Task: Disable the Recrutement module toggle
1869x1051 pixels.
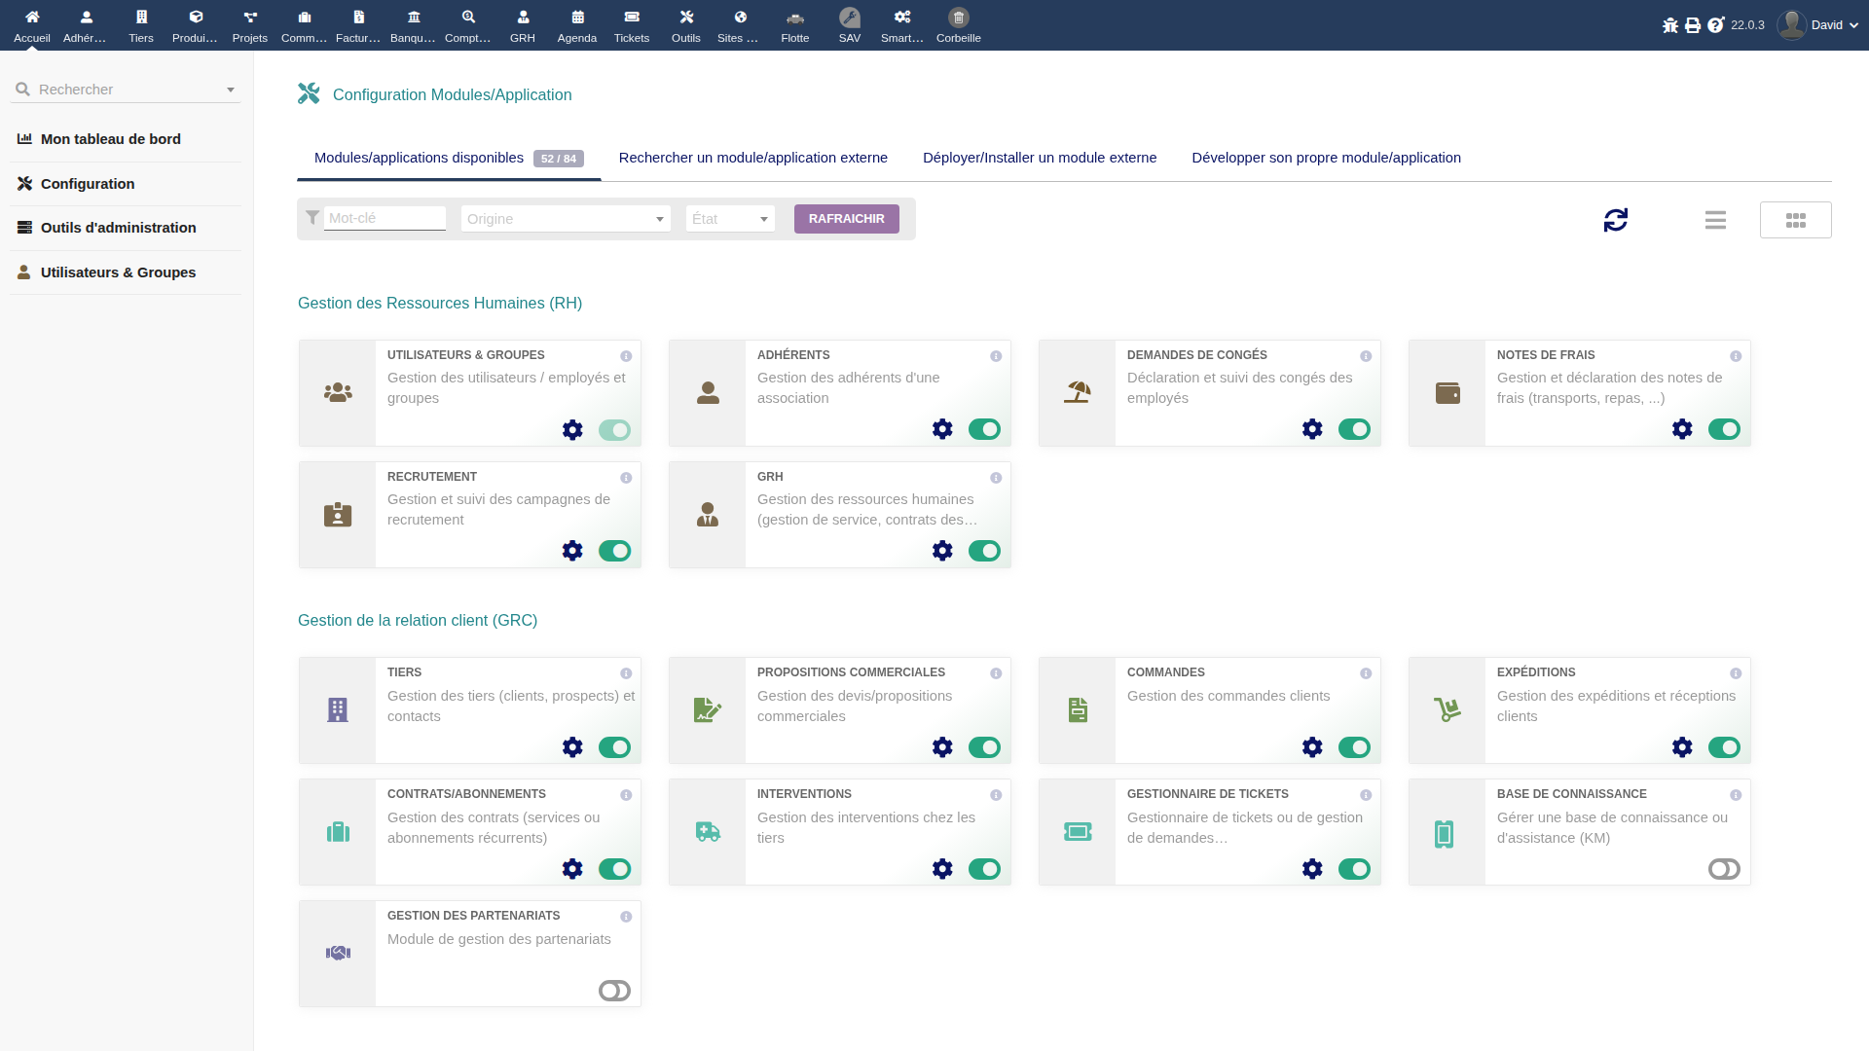Action: click(613, 551)
